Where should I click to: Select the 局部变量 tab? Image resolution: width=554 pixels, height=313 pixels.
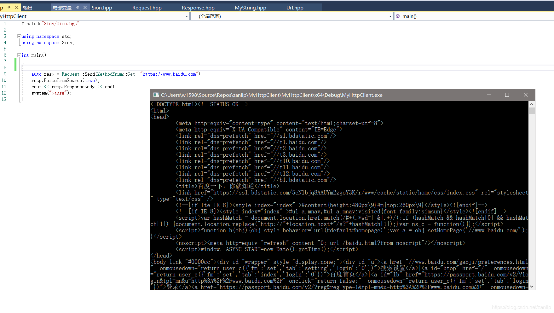[x=62, y=8]
